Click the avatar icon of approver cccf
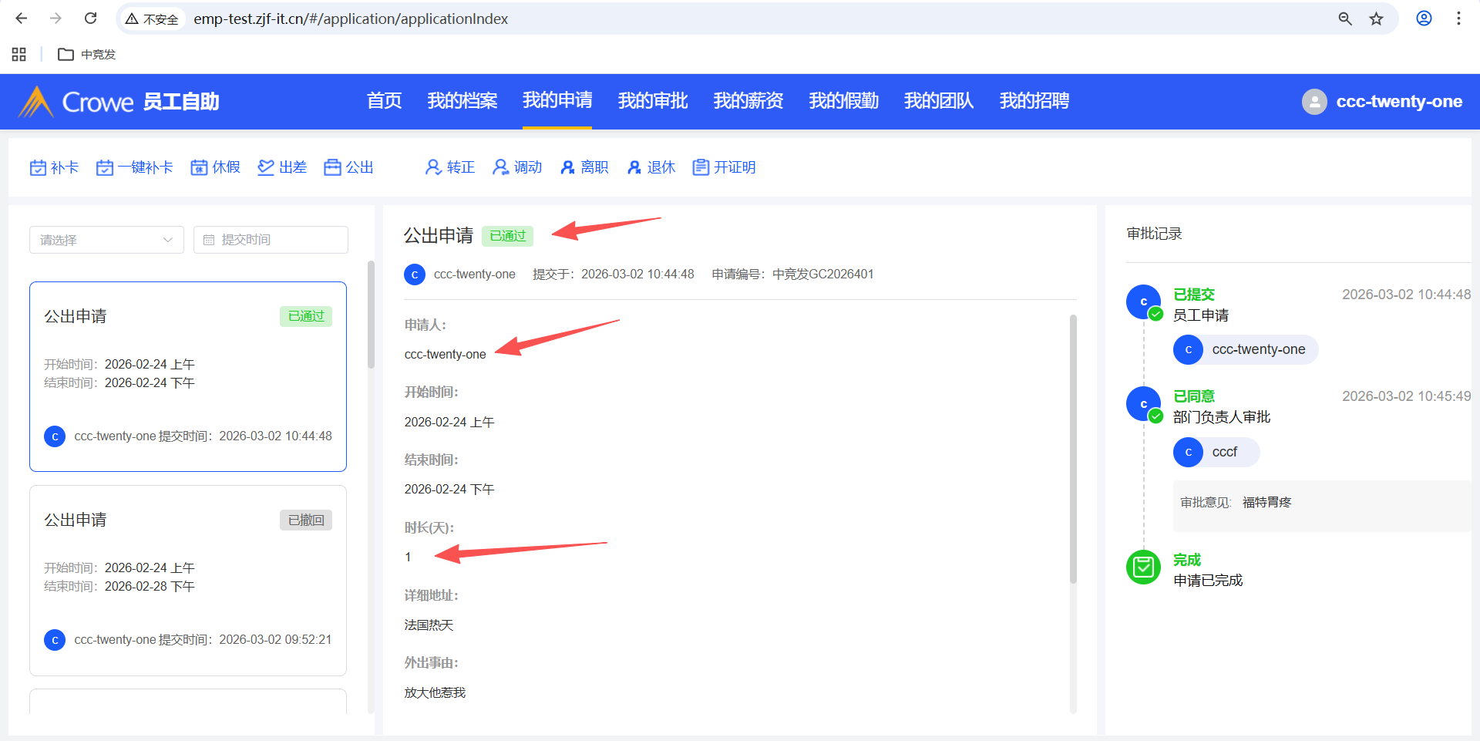The image size is (1480, 741). (x=1189, y=453)
